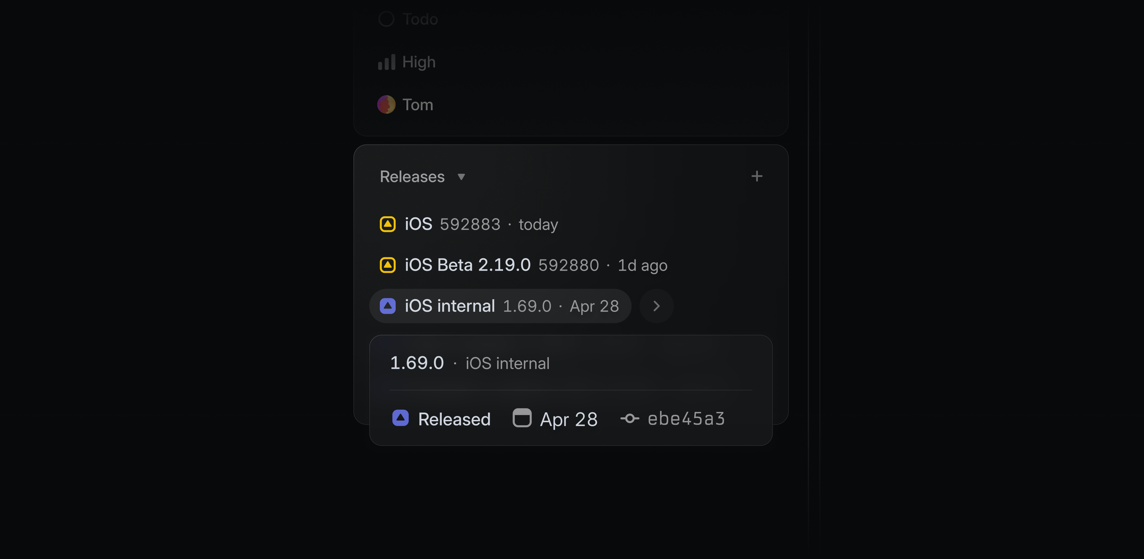
Task: Collapse the Releases section triangle
Action: (x=461, y=177)
